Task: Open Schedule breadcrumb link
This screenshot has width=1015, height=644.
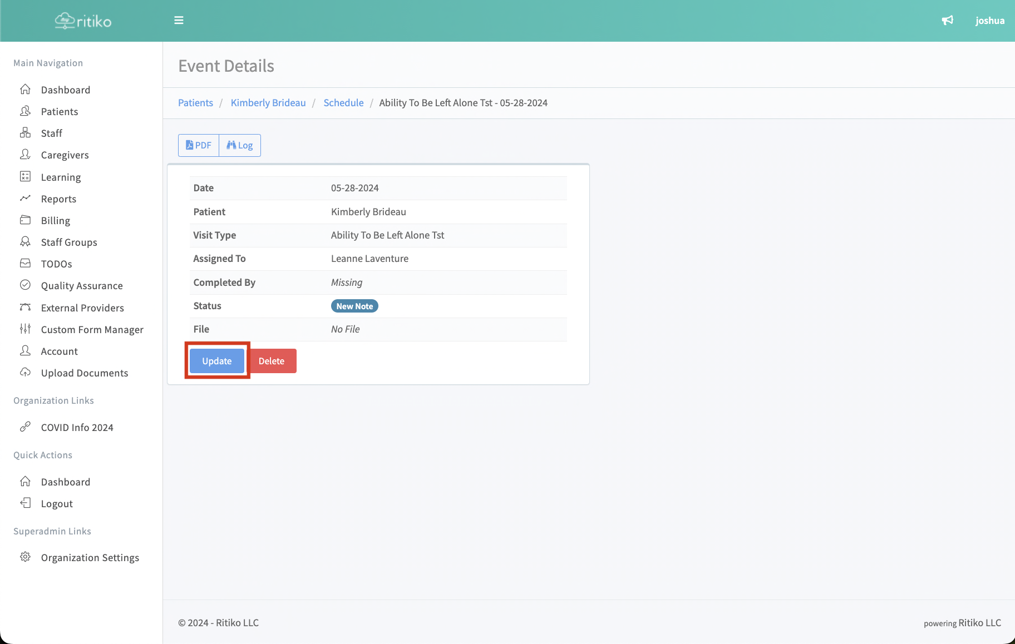Action: point(343,103)
